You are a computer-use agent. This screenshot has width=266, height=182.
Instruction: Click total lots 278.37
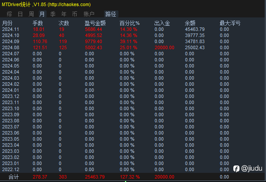tap(40, 177)
